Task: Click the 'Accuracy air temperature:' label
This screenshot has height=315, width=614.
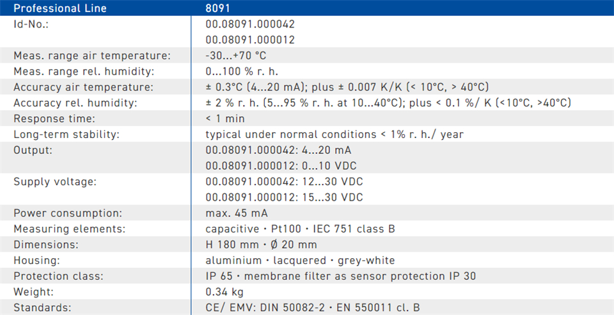Action: tap(84, 87)
